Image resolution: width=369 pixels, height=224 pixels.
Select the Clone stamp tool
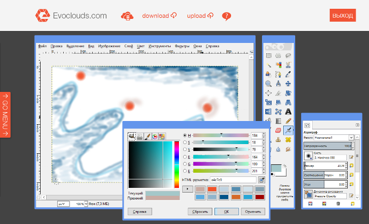click(x=278, y=139)
